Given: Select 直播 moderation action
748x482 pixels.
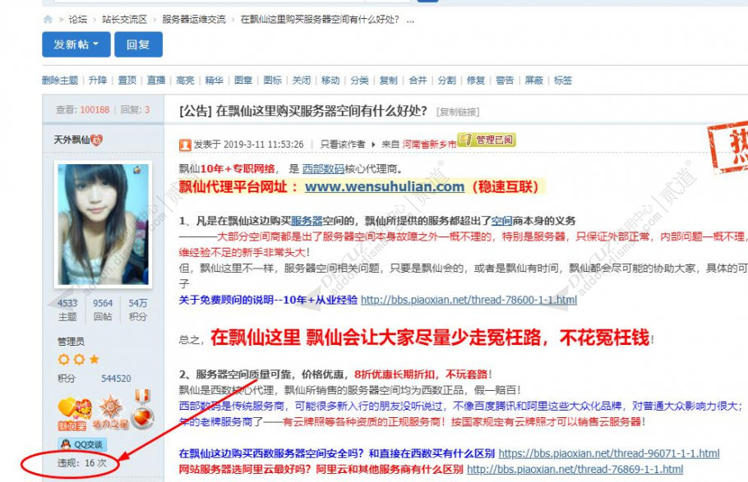Looking at the screenshot, I should [156, 80].
